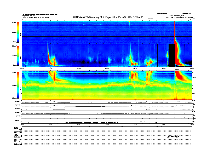Click the 08:00 tick label below RAD1 panel

79,69
